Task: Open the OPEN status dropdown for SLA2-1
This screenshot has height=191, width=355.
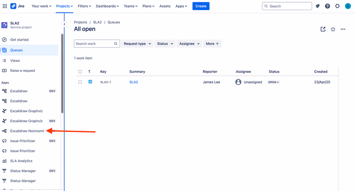Action: [273, 82]
